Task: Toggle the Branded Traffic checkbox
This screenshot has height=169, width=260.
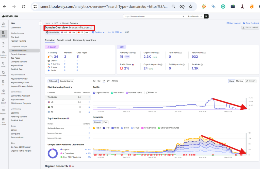Action: coord(127,93)
